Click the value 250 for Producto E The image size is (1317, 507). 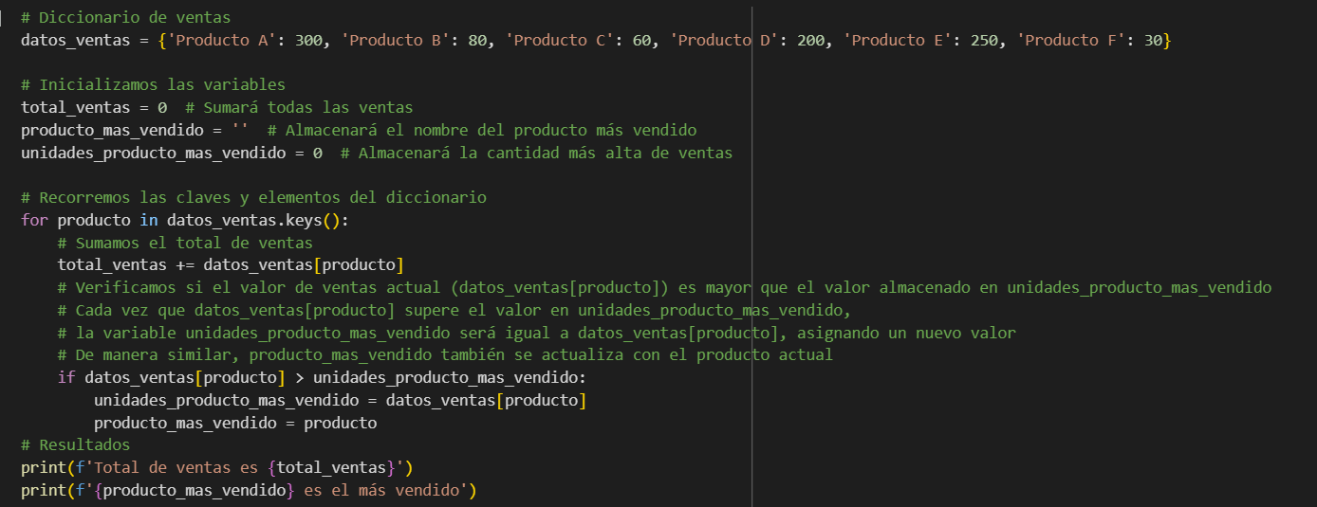click(984, 40)
